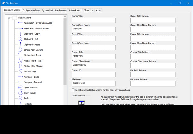
Task: Open the Ignored List tab
Action: (x=48, y=10)
